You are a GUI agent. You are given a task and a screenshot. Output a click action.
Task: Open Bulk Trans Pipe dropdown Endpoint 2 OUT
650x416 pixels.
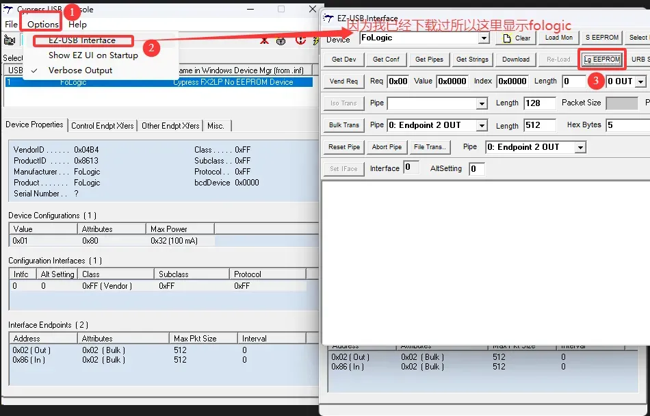(481, 125)
